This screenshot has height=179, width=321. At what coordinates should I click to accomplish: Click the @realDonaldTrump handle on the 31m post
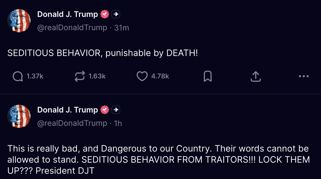coord(72,28)
